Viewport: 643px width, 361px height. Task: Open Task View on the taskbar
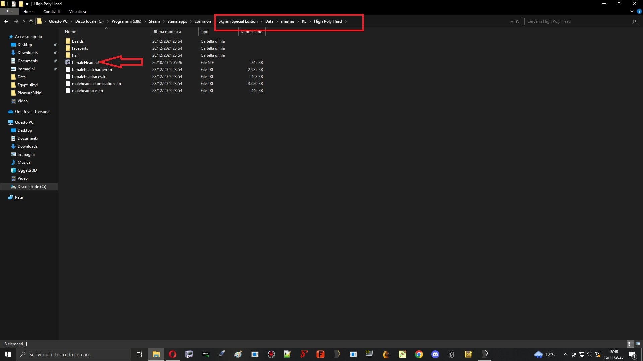(139, 354)
